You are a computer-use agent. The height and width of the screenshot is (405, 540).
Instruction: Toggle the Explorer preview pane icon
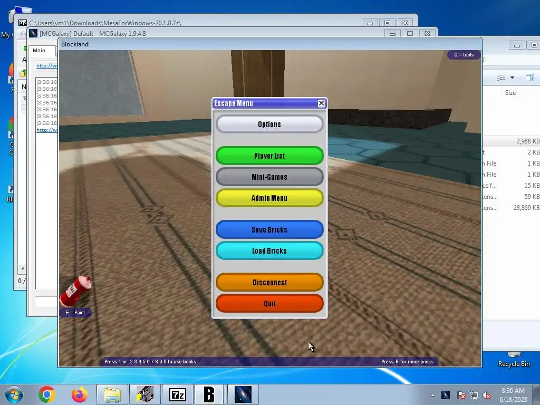pos(529,78)
